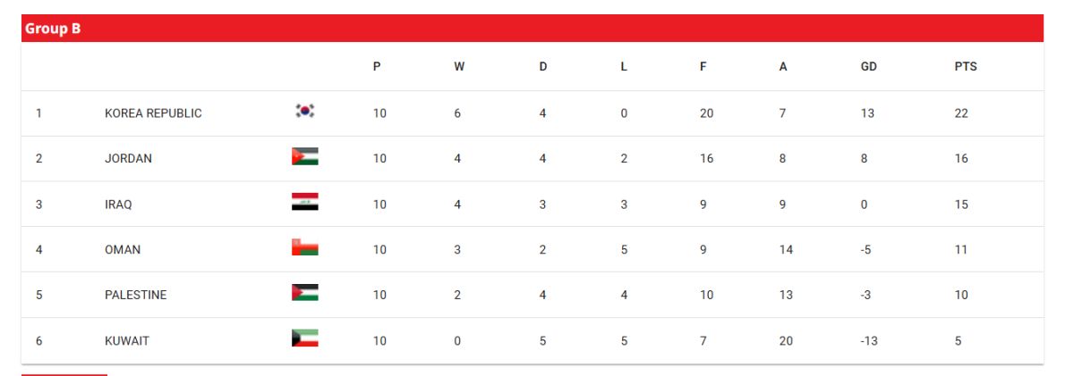The width and height of the screenshot is (1074, 376).
Task: Select the P column header
Action: coord(377,67)
